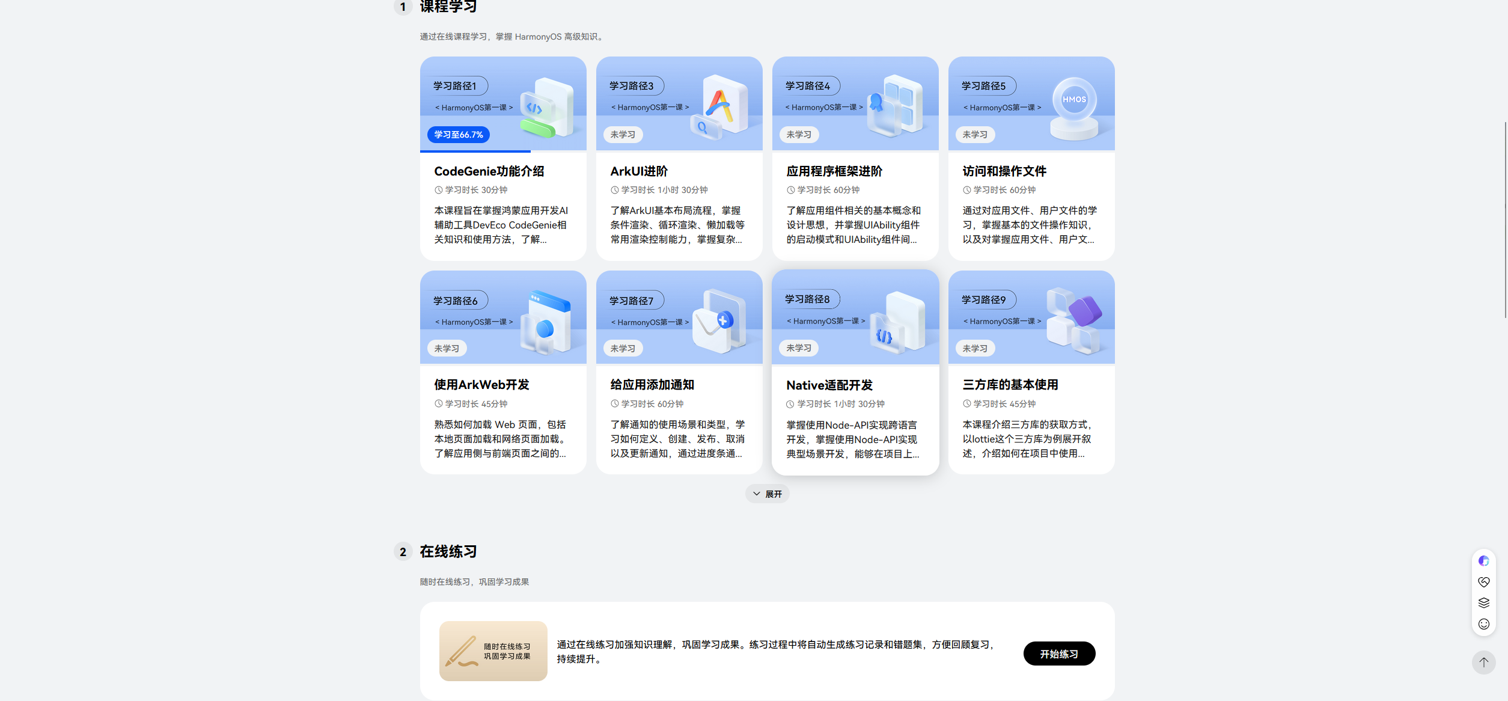
Task: Click the 未学习 status on 访问和操作文件 card
Action: [x=974, y=135]
